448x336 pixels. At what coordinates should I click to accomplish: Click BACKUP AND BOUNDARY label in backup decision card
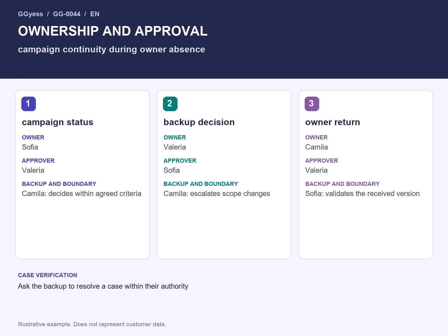201,184
